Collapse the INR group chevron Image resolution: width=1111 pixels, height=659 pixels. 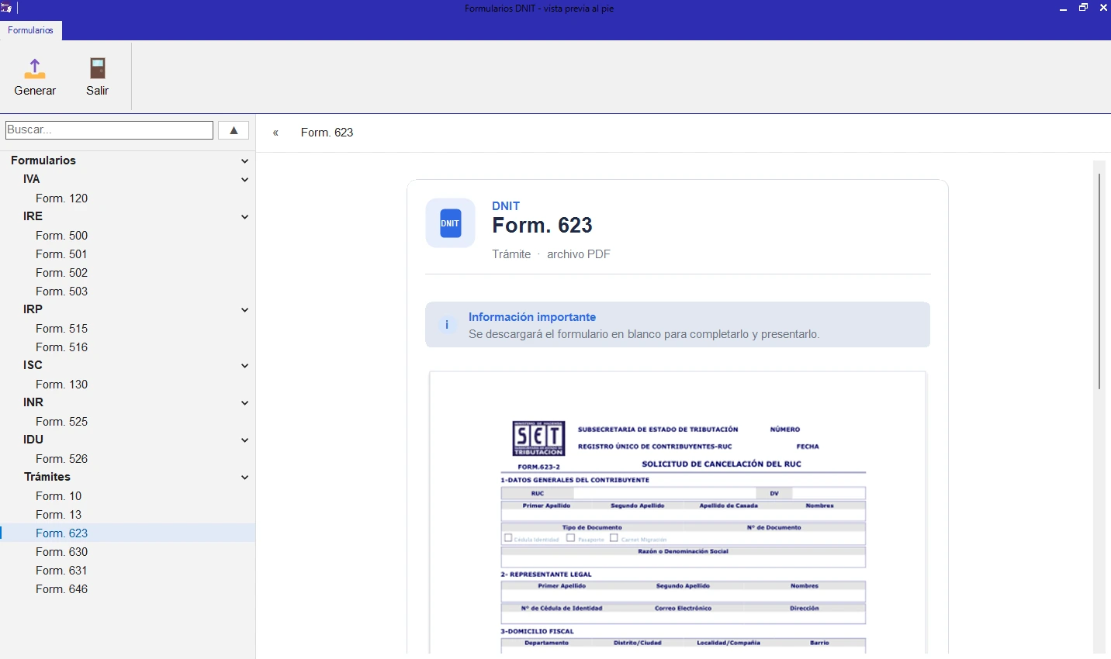coord(244,403)
